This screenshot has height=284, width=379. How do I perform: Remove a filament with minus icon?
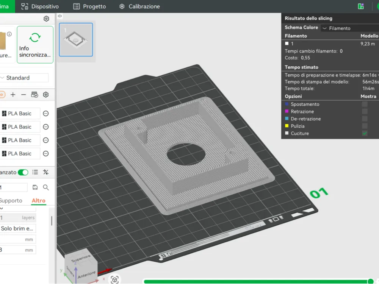coord(23,95)
